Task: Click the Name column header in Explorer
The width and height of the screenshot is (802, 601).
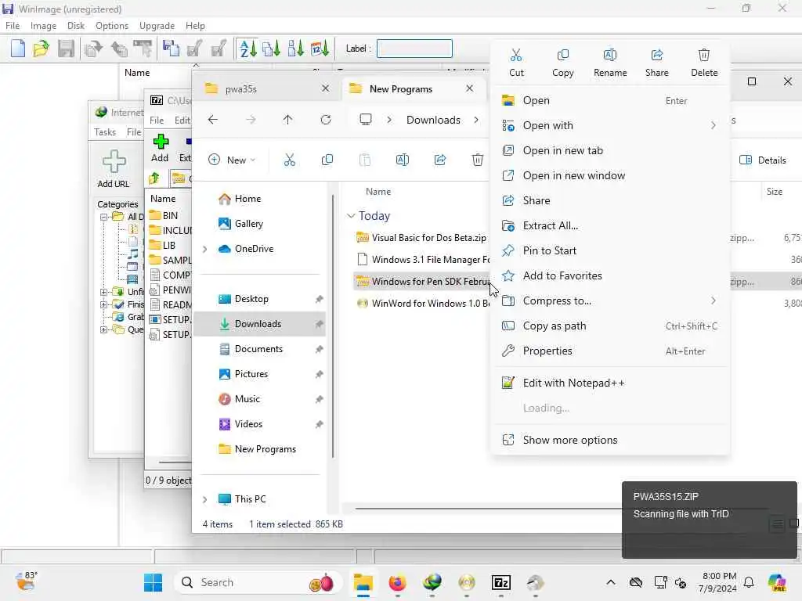Action: (x=378, y=192)
